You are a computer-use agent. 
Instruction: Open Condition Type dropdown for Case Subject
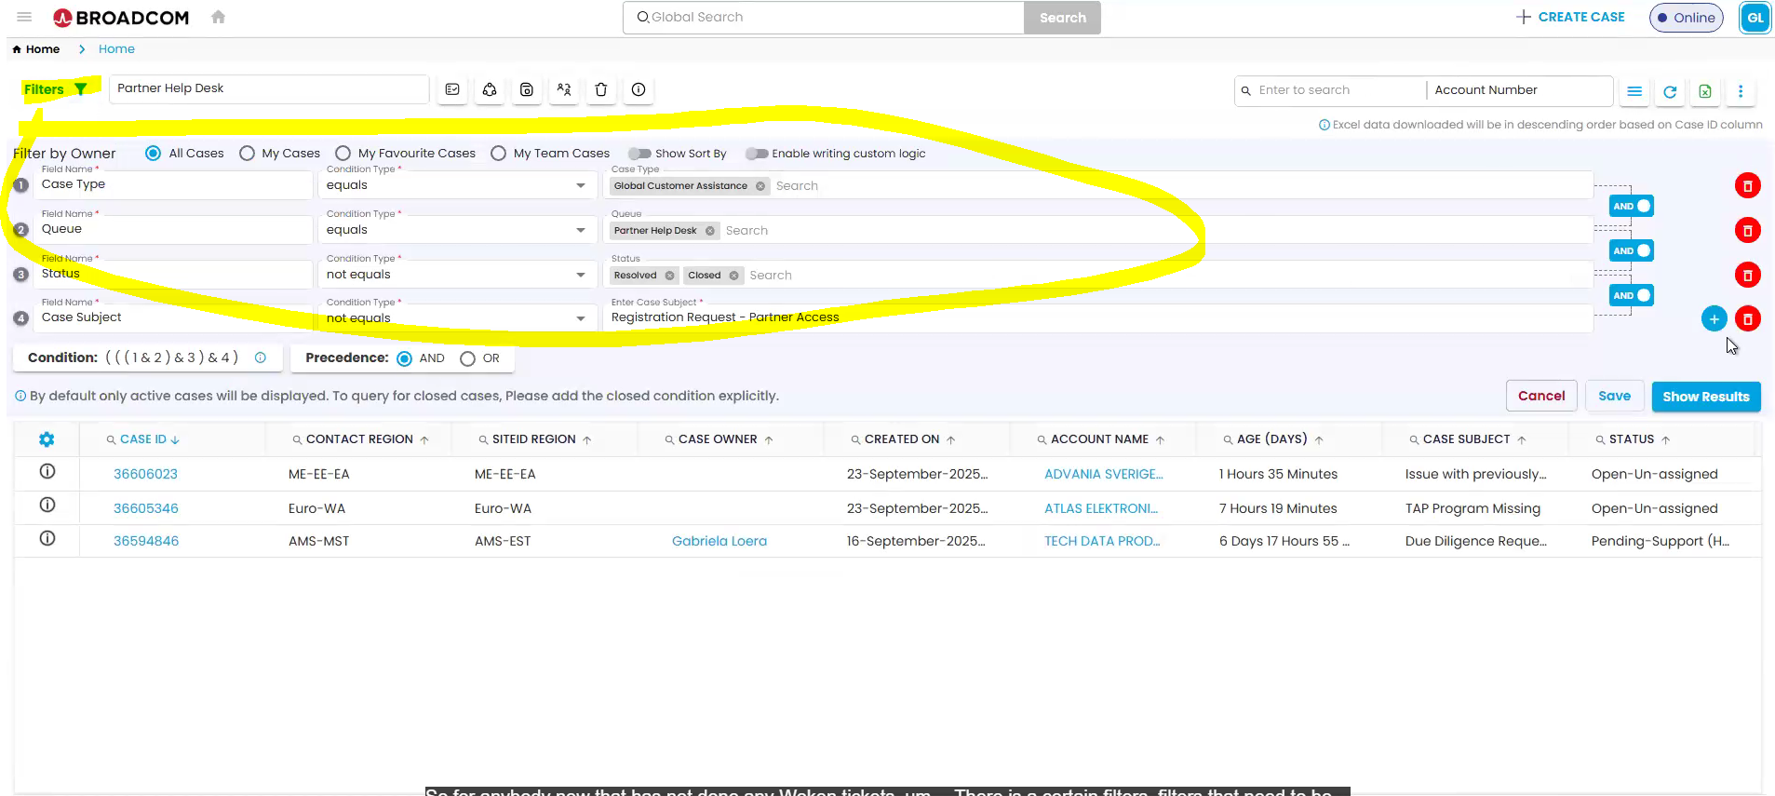(x=456, y=318)
